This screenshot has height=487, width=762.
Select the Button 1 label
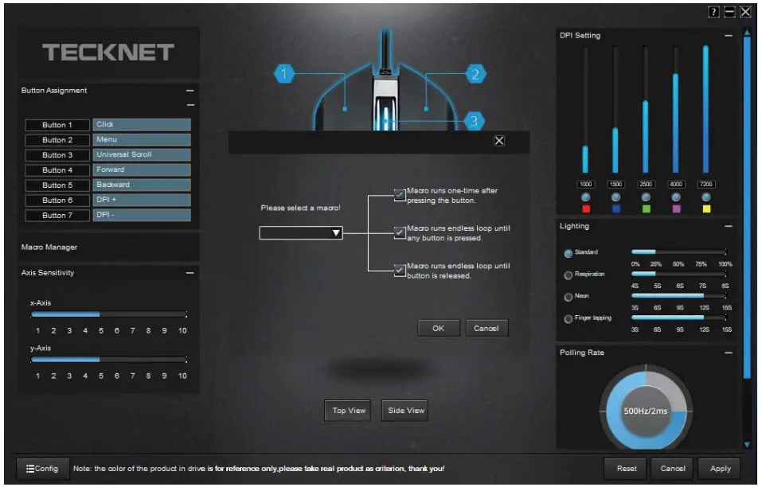[57, 125]
